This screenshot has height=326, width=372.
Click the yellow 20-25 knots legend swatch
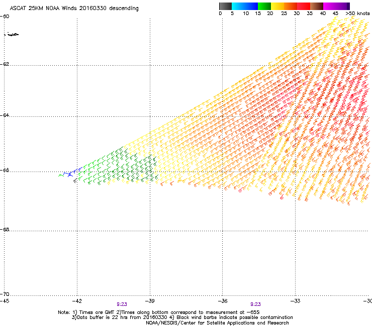(x=277, y=6)
